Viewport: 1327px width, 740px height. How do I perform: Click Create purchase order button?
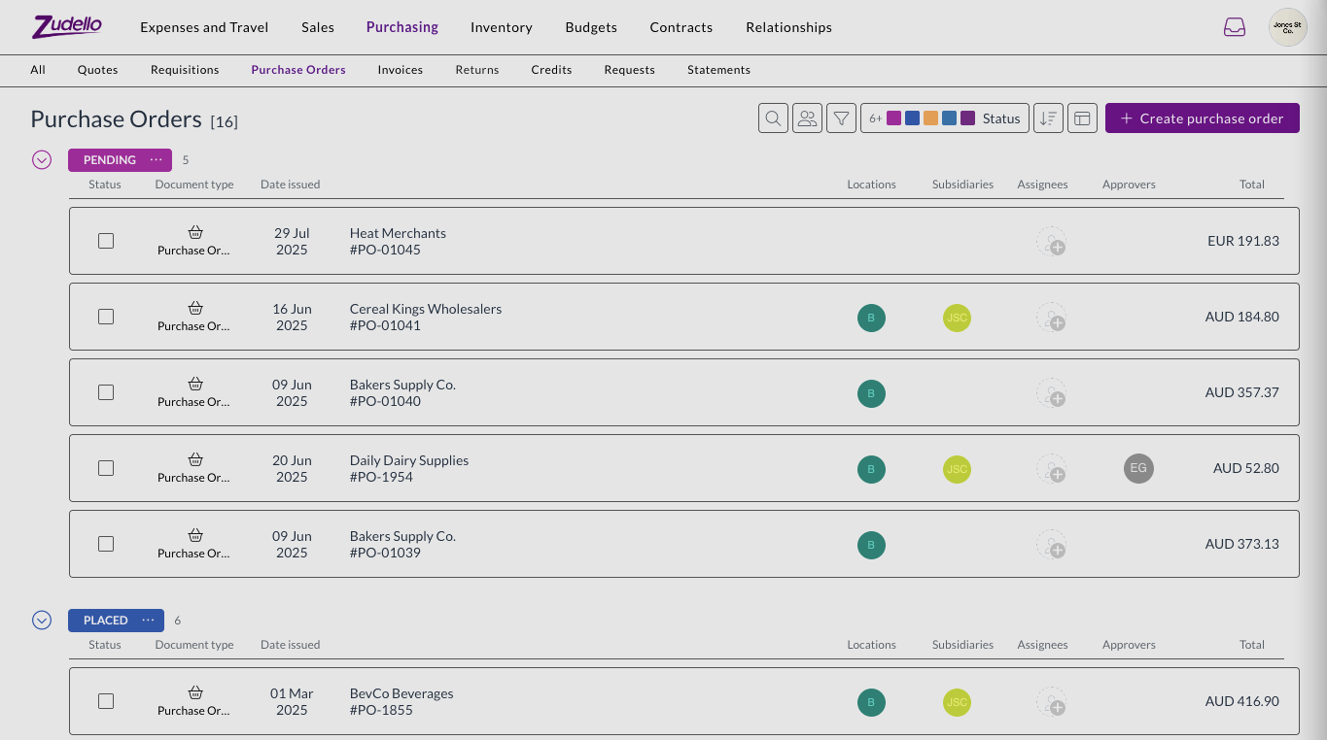tap(1202, 118)
